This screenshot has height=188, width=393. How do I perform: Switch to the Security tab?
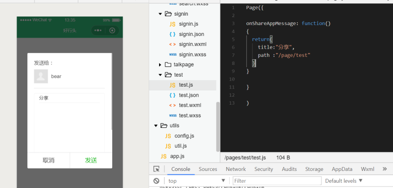(264, 169)
